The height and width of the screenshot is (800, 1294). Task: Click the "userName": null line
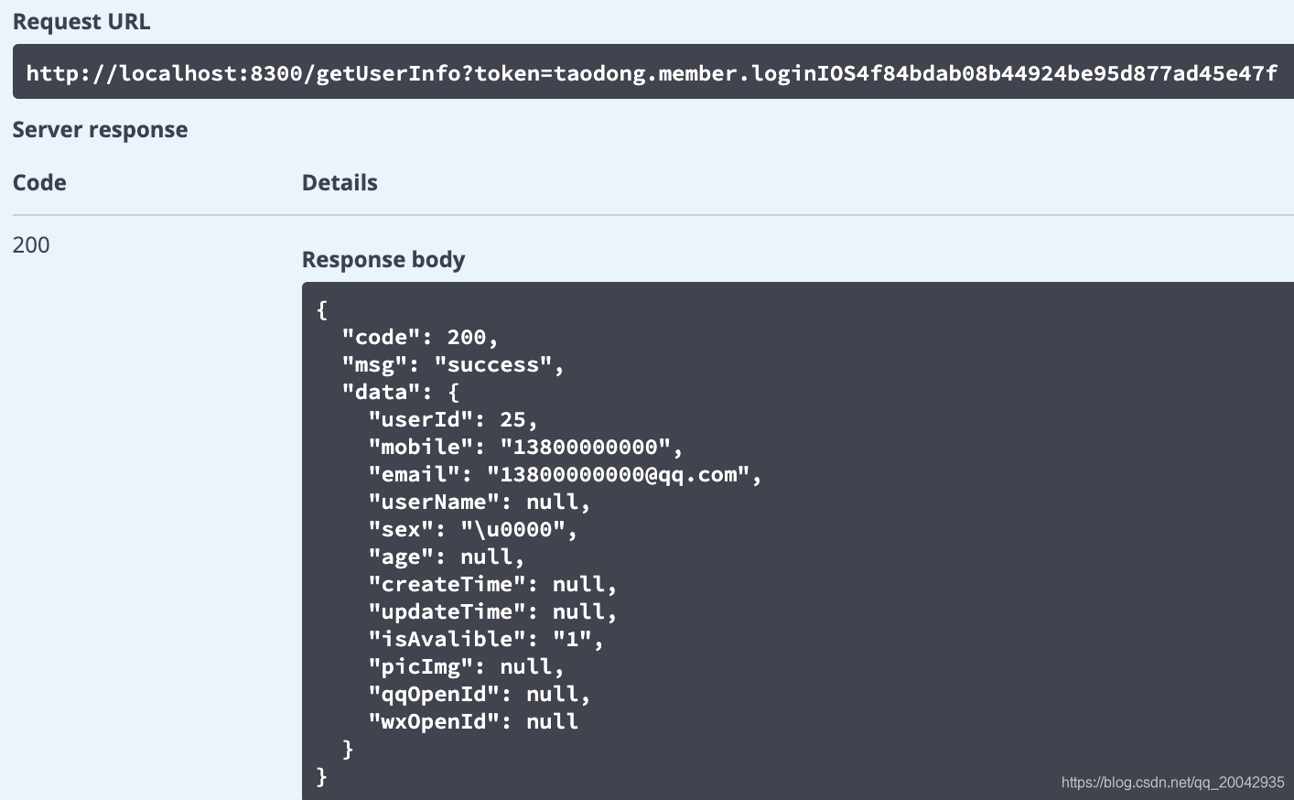tap(480, 502)
